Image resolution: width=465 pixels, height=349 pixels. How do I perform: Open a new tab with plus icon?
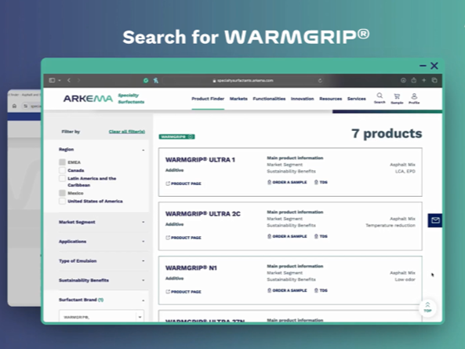[423, 80]
